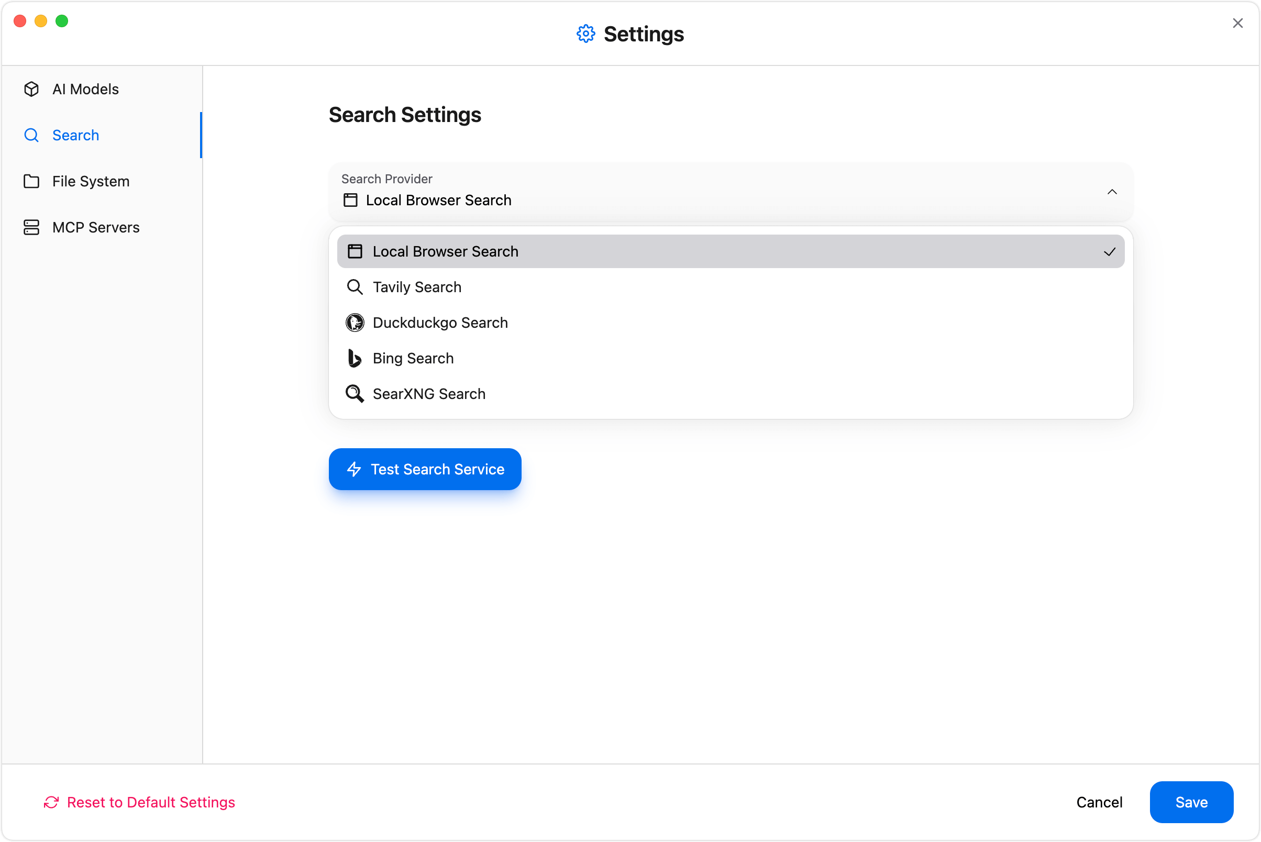1261x842 pixels.
Task: Click the File System folder icon
Action: click(31, 182)
